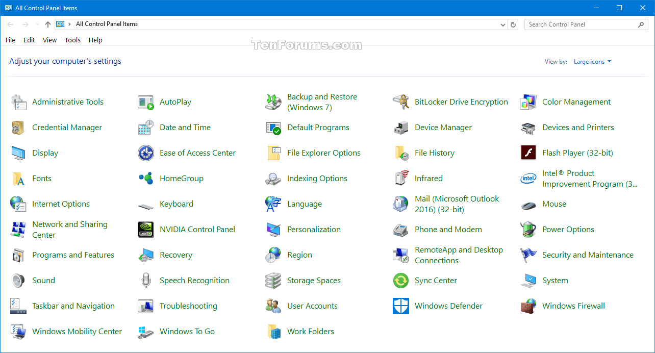Open Windows Firewall settings
Viewport: 655px width, 353px height.
tap(573, 306)
